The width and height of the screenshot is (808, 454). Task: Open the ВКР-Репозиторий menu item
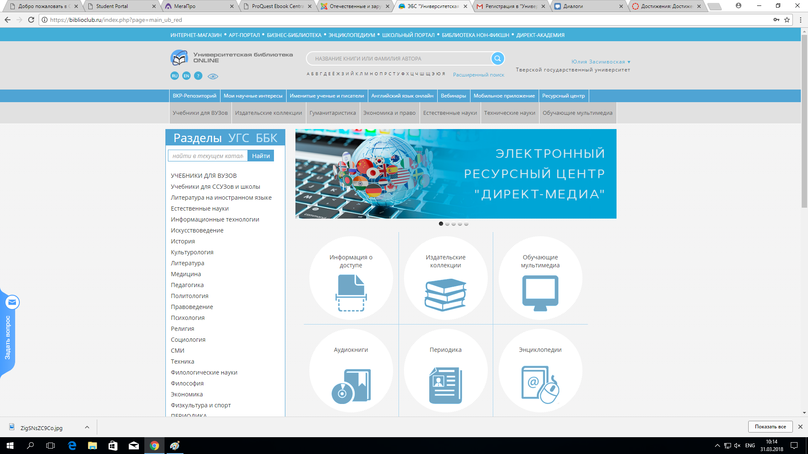[x=194, y=96]
